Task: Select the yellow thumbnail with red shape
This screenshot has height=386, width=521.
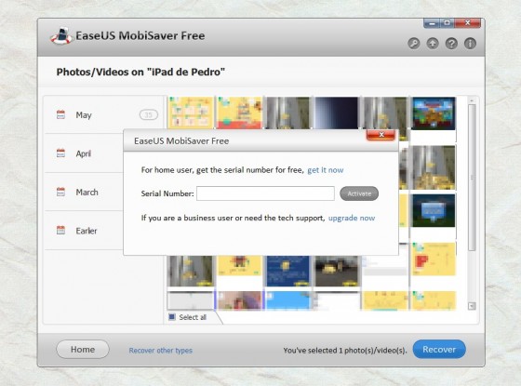Action: pos(434,260)
